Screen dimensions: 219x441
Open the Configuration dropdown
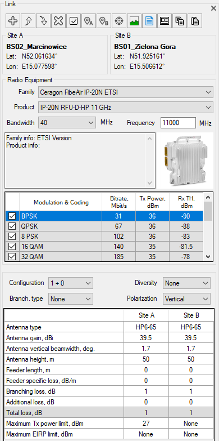click(70, 283)
